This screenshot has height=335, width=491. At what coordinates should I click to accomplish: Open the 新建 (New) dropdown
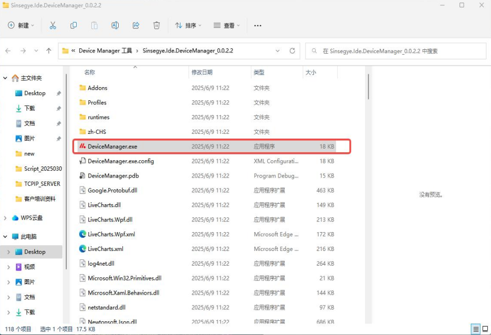pyautogui.click(x=21, y=25)
